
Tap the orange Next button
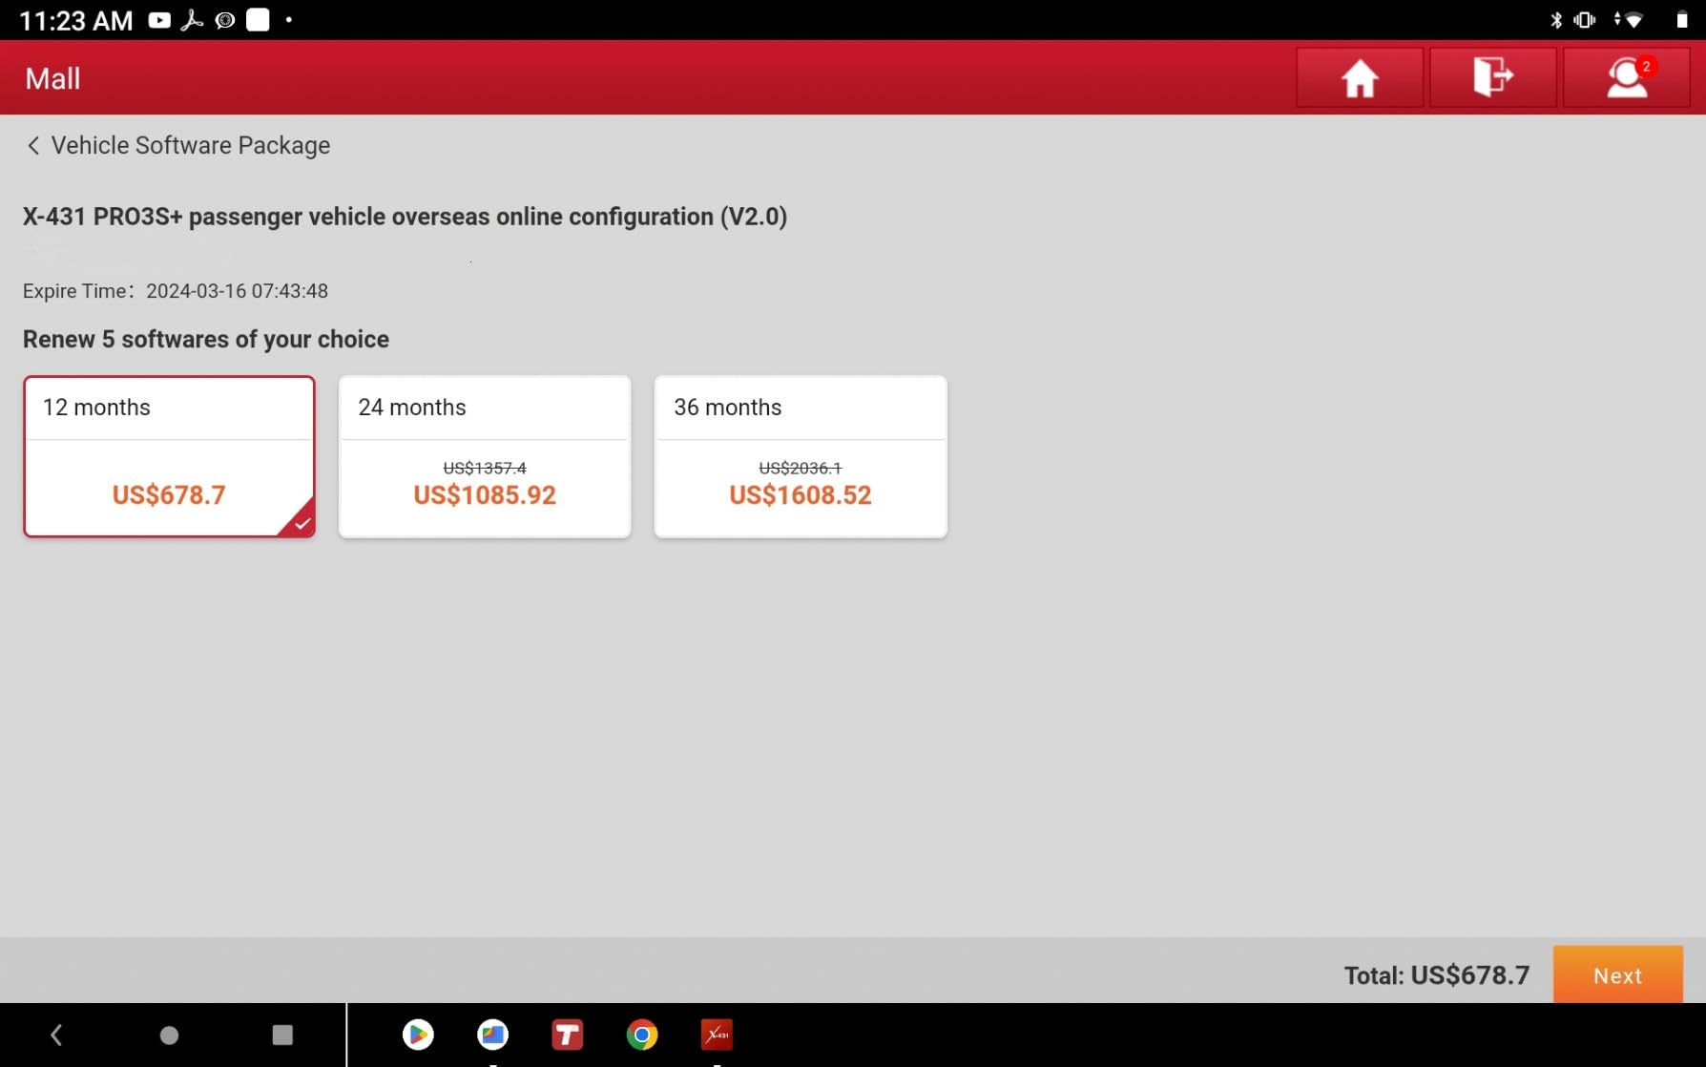[x=1617, y=974]
